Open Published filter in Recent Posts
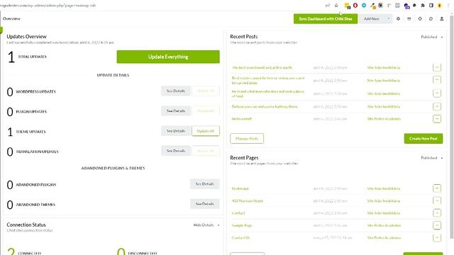 pyautogui.click(x=432, y=37)
